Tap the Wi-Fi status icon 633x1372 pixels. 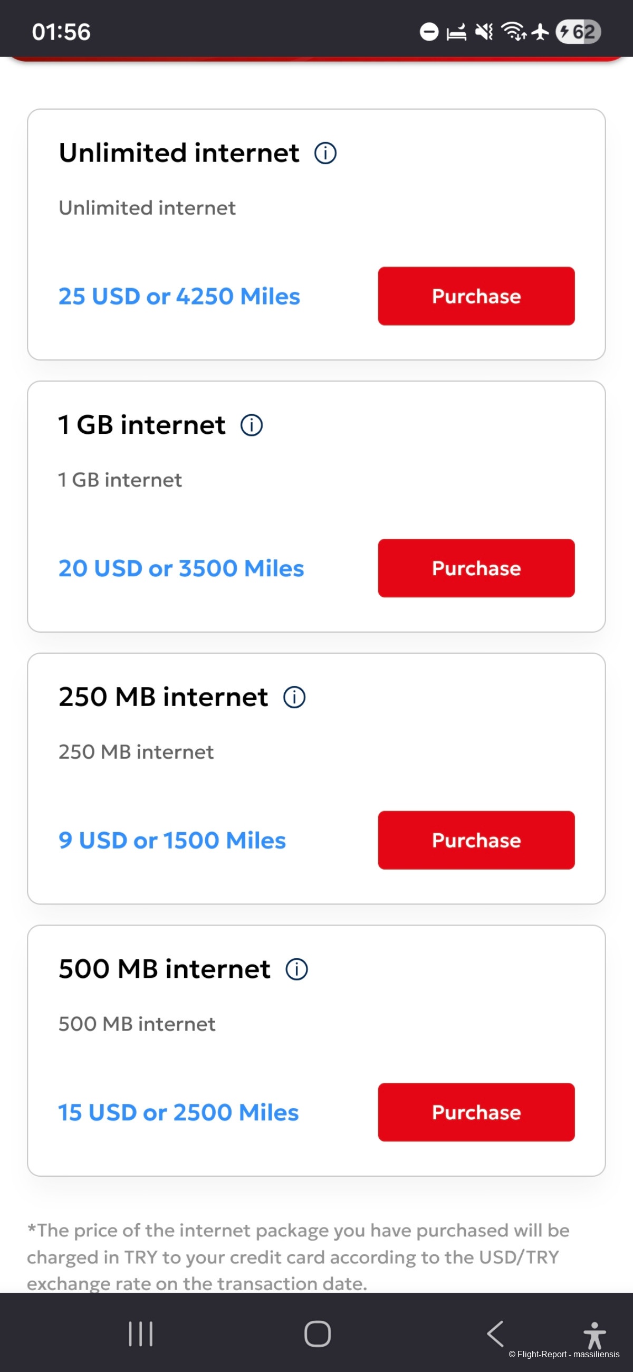(x=513, y=32)
